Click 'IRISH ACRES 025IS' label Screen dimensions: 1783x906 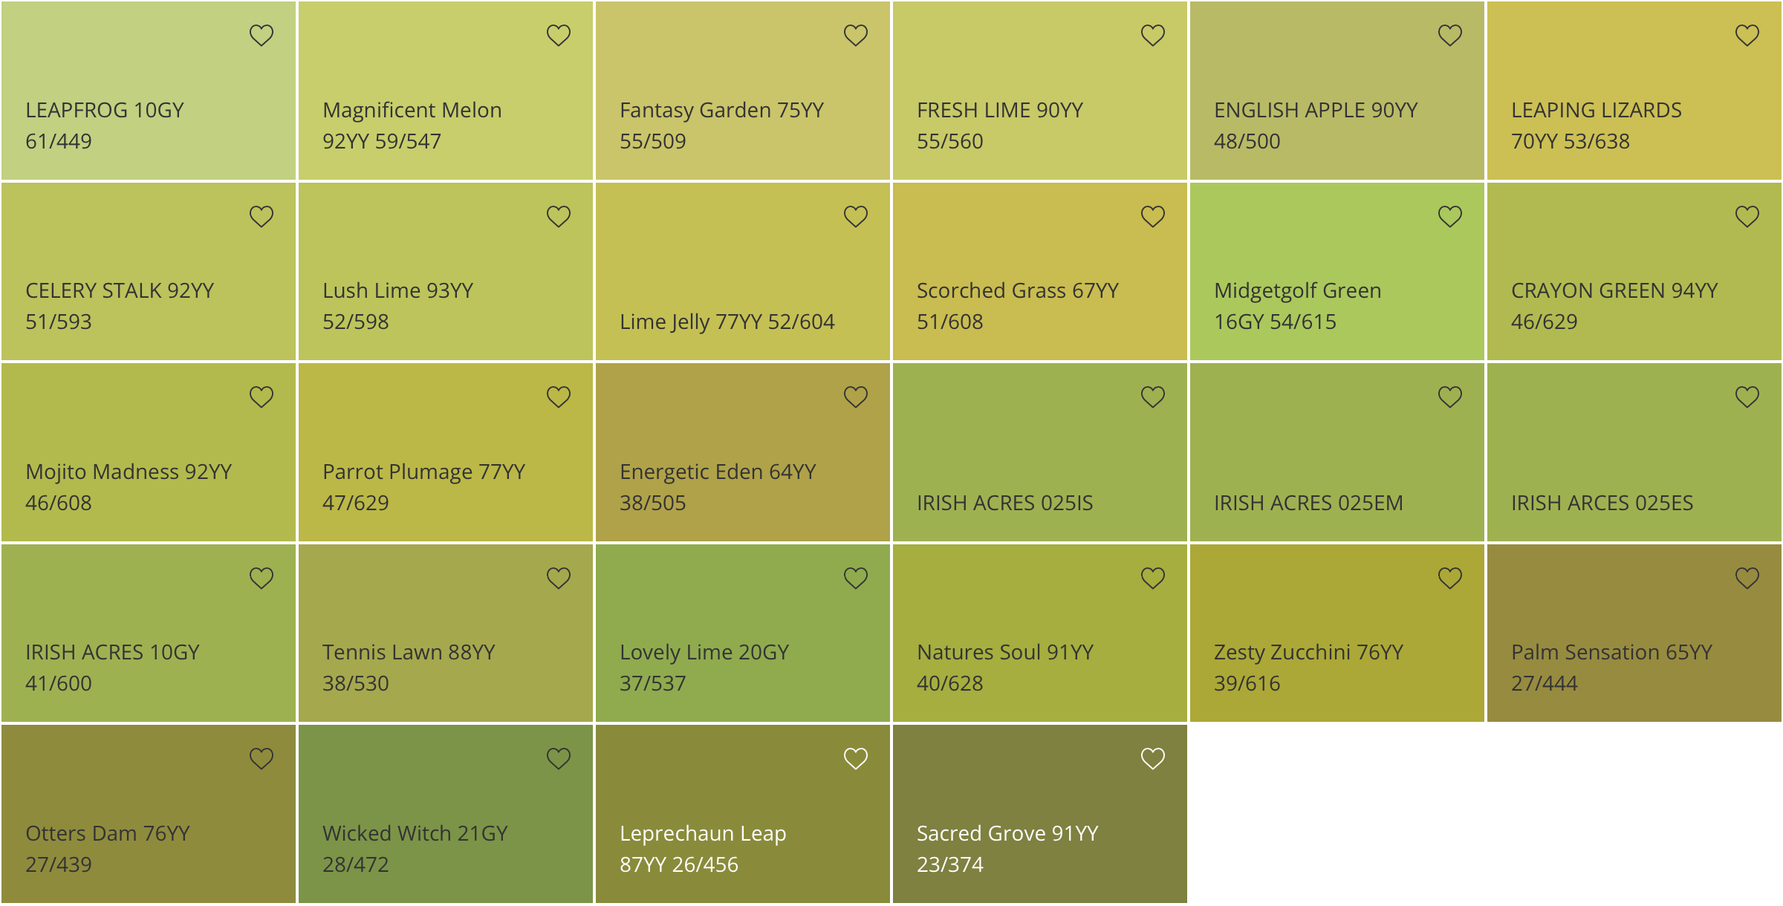(1005, 503)
